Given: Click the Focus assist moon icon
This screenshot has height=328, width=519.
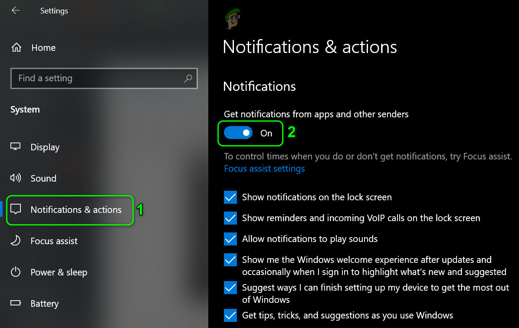Looking at the screenshot, I should 16,241.
